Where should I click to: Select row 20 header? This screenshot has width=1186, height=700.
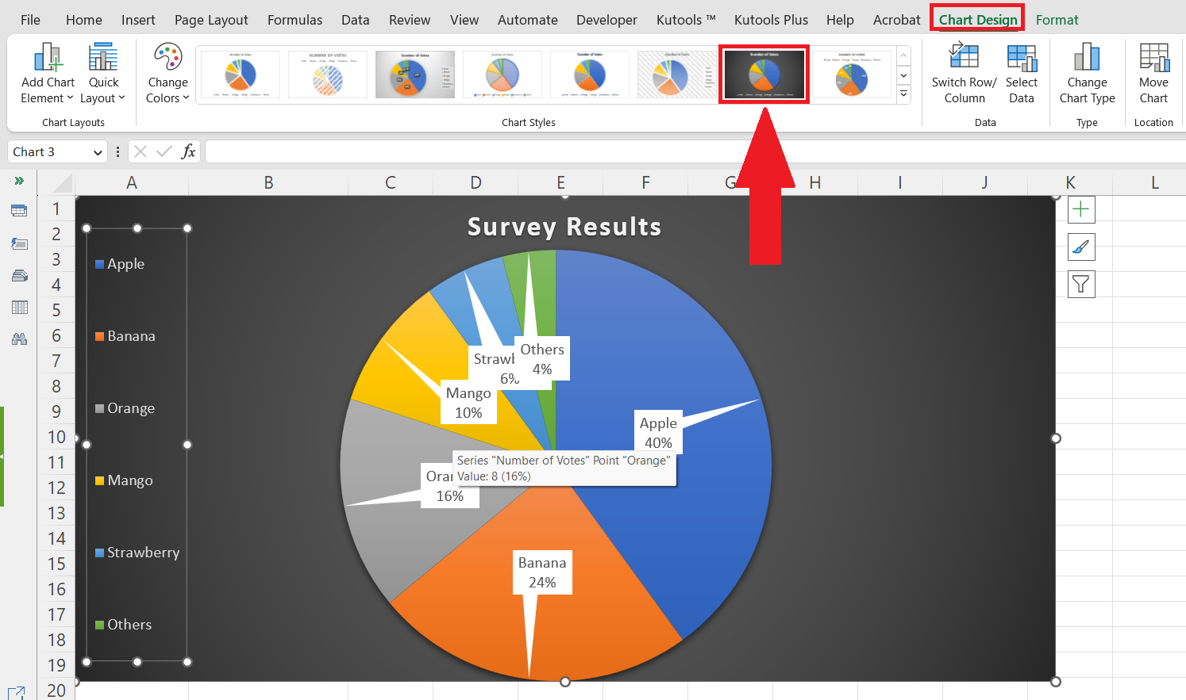click(x=56, y=690)
